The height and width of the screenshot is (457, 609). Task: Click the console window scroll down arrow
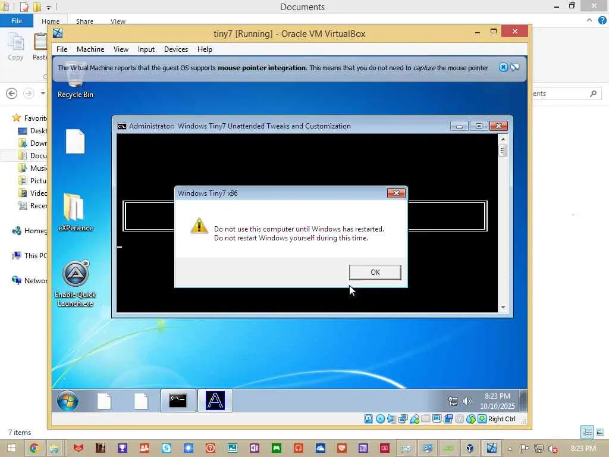[503, 308]
